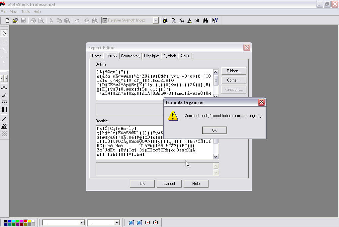Click the What's This help pointer icon
Image resolution: width=339 pixels, height=227 pixels.
pyautogui.click(x=215, y=20)
